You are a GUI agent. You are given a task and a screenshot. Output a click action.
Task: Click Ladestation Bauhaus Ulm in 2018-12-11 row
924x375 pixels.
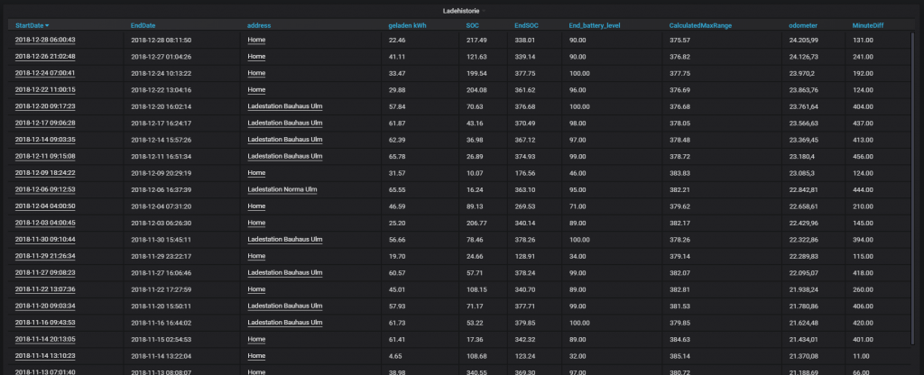coord(285,156)
